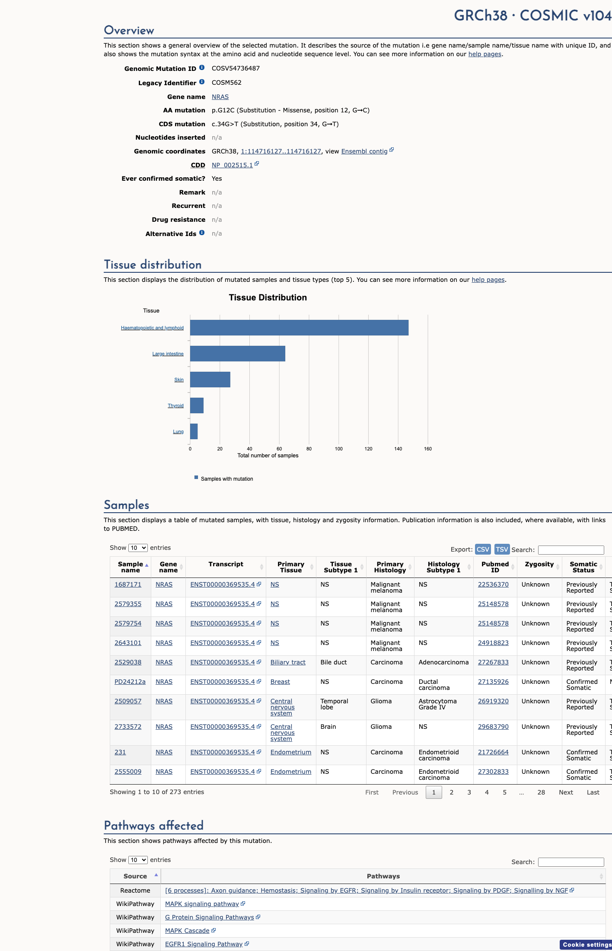612x951 pixels.
Task: Open Endometrium link in row 231
Action: [291, 752]
